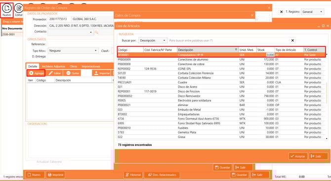Switch to the Otros tab

73,67
